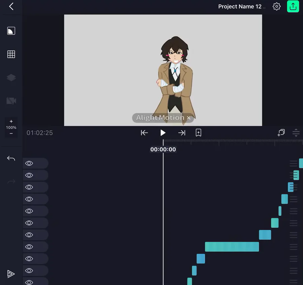303x285 pixels.
Task: Hide the fourth layer via eye icon
Action: (x=29, y=199)
